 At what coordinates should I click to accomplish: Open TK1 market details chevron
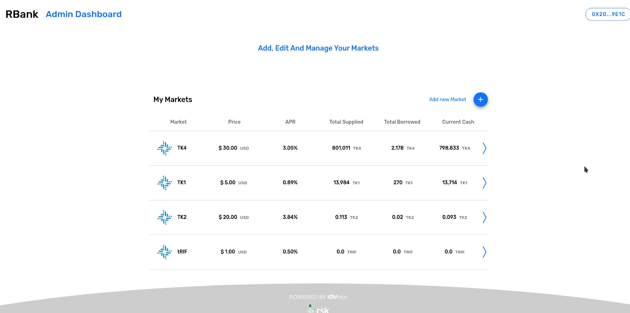click(484, 183)
